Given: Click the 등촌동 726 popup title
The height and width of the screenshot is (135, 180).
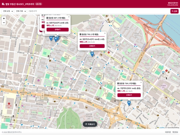Looking at the screenshot, I should click(x=127, y=83).
